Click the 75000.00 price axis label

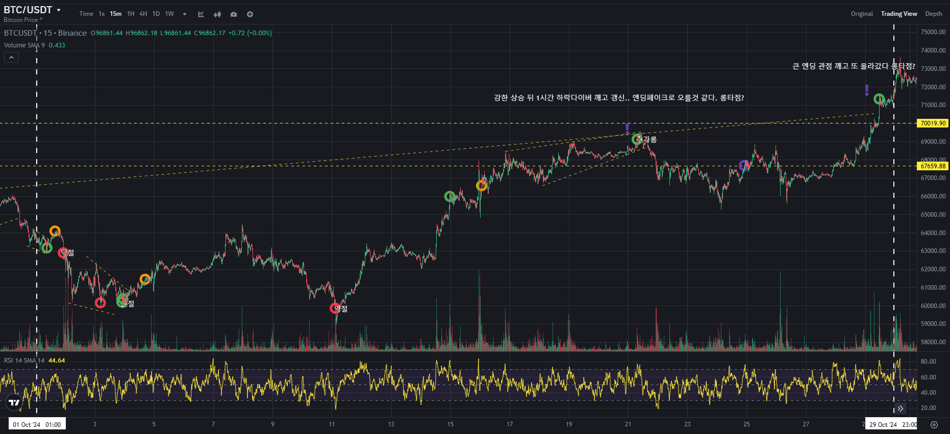point(933,32)
